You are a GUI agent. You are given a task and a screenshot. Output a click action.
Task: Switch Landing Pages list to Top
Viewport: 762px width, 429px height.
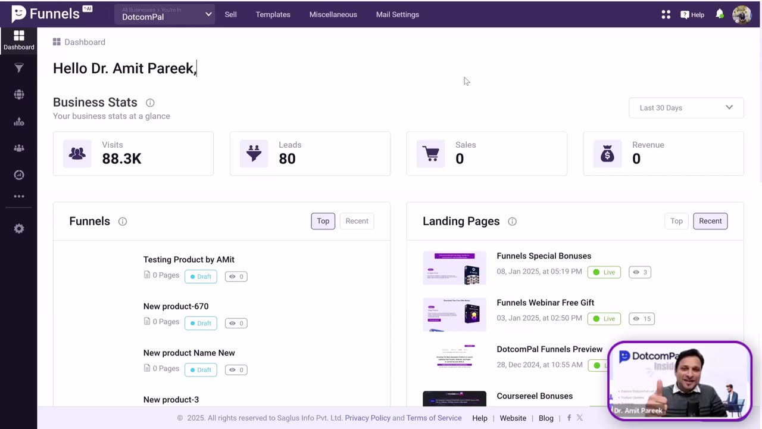677,221
